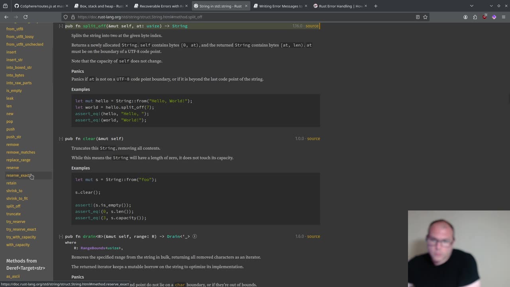
Task: Jump to truncate in sidebar
Action: pos(14,214)
